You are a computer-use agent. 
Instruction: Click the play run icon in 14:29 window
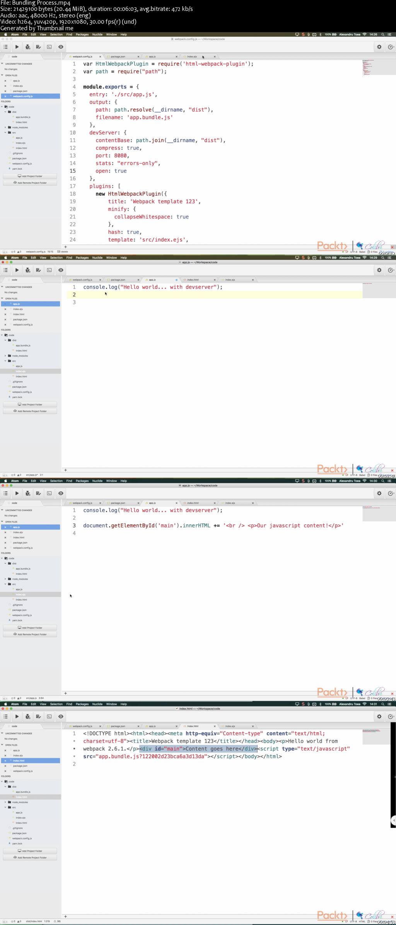point(17,270)
